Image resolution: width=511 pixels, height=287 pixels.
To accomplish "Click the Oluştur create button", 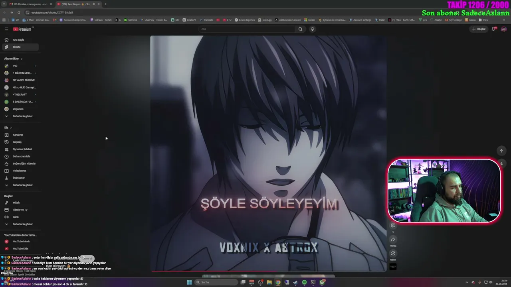I will point(479,29).
